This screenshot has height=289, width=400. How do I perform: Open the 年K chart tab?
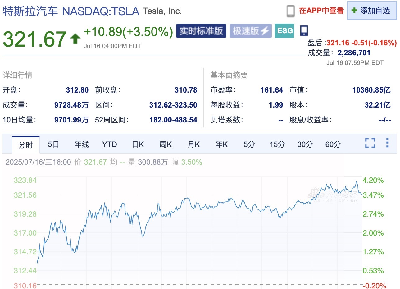click(221, 144)
